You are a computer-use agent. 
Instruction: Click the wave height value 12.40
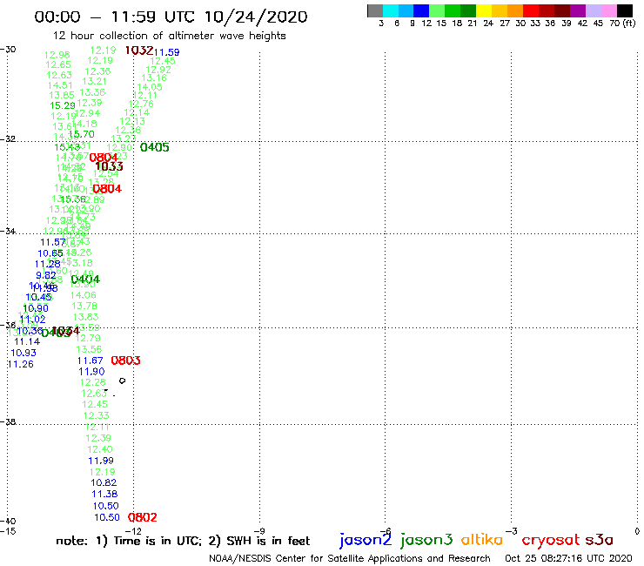point(99,449)
